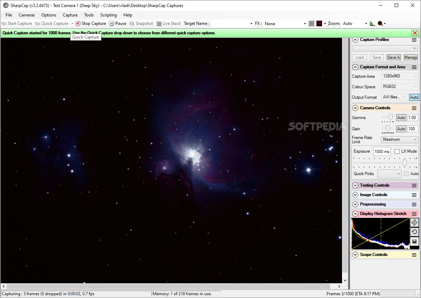The height and width of the screenshot is (298, 421).
Task: Open Testing Controls hamburger menu
Action: [414, 186]
